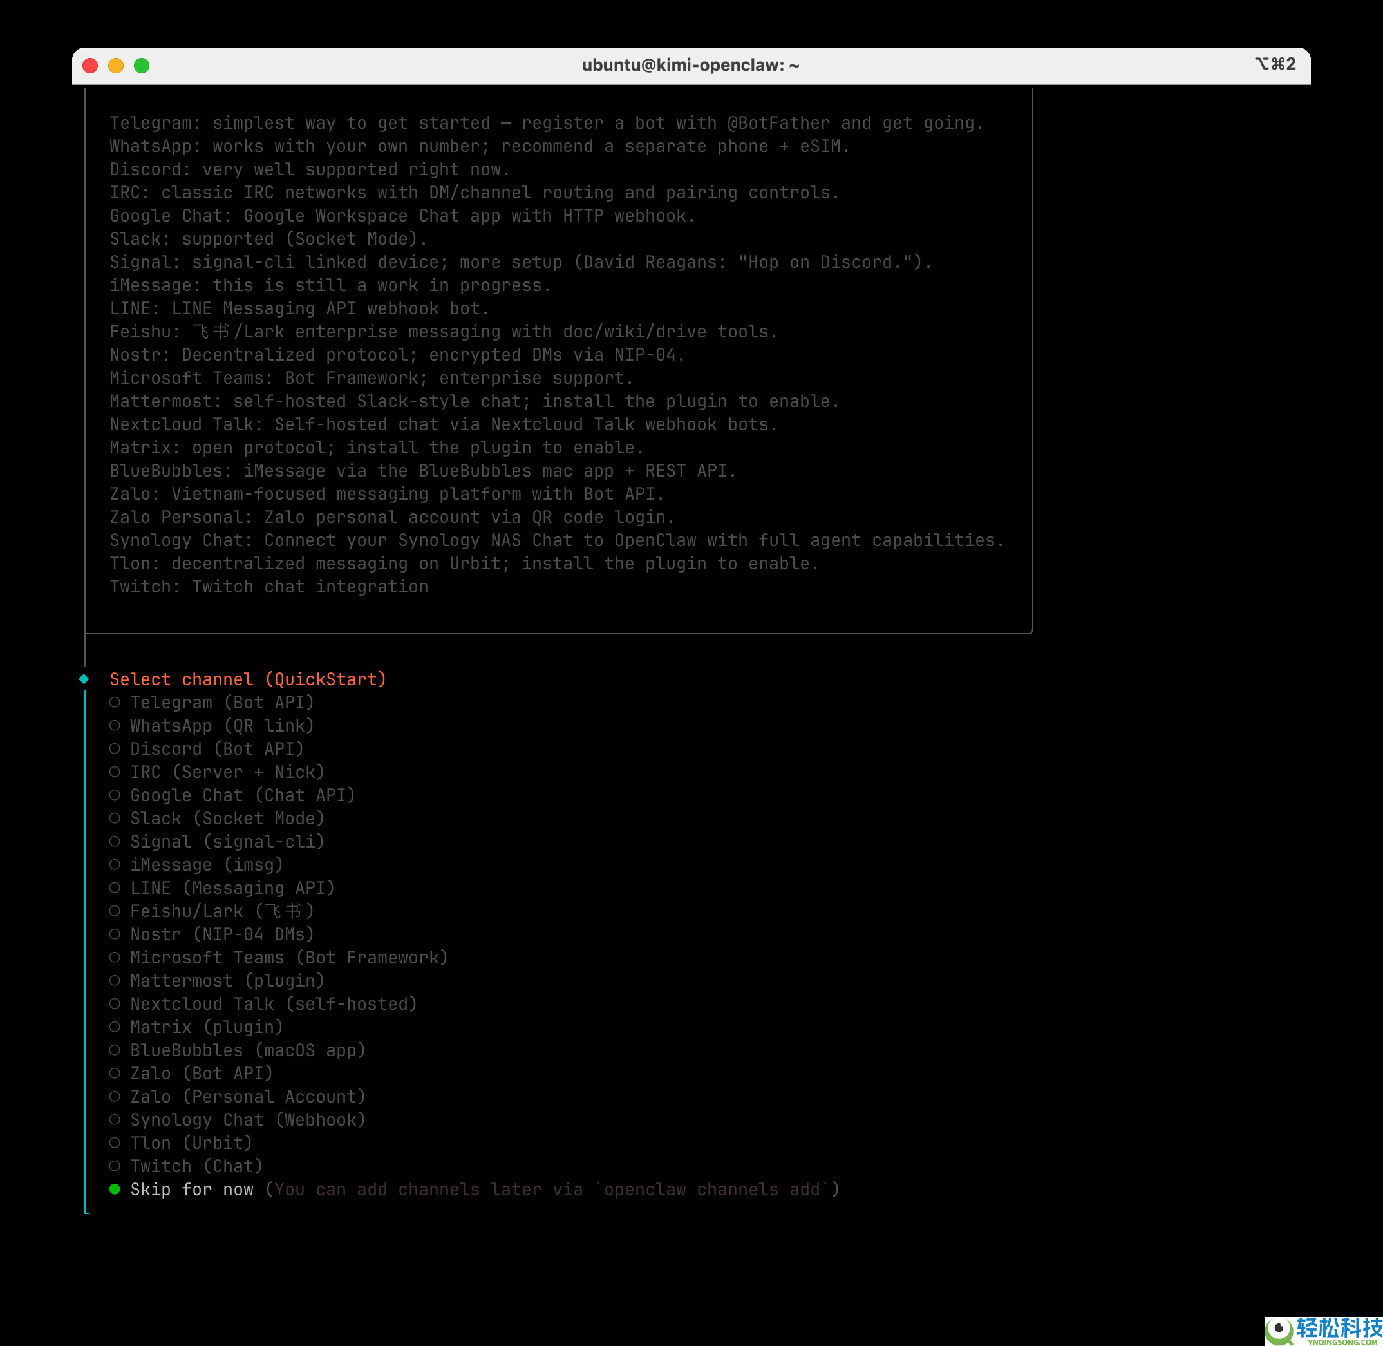
Task: Select Signal (signal-cli) option
Action: coord(217,842)
